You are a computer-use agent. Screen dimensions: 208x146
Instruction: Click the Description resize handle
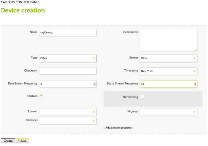[196, 49]
